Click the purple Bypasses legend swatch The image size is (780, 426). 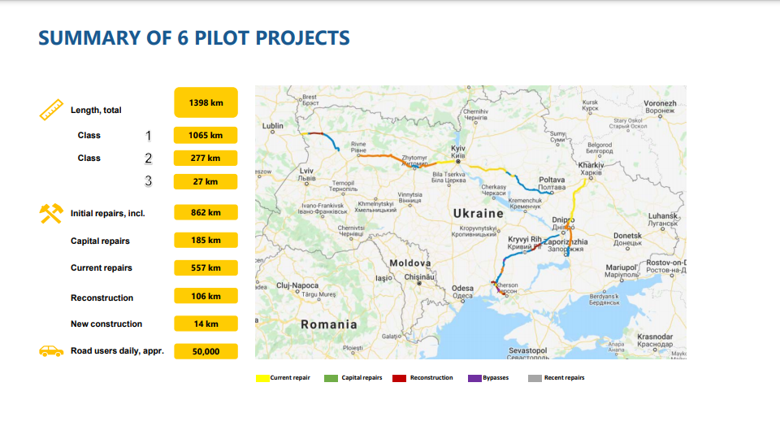point(474,378)
